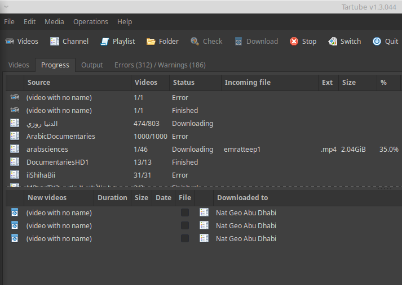The width and height of the screenshot is (402, 285).
Task: Select the arabsciences row name
Action: click(47, 150)
